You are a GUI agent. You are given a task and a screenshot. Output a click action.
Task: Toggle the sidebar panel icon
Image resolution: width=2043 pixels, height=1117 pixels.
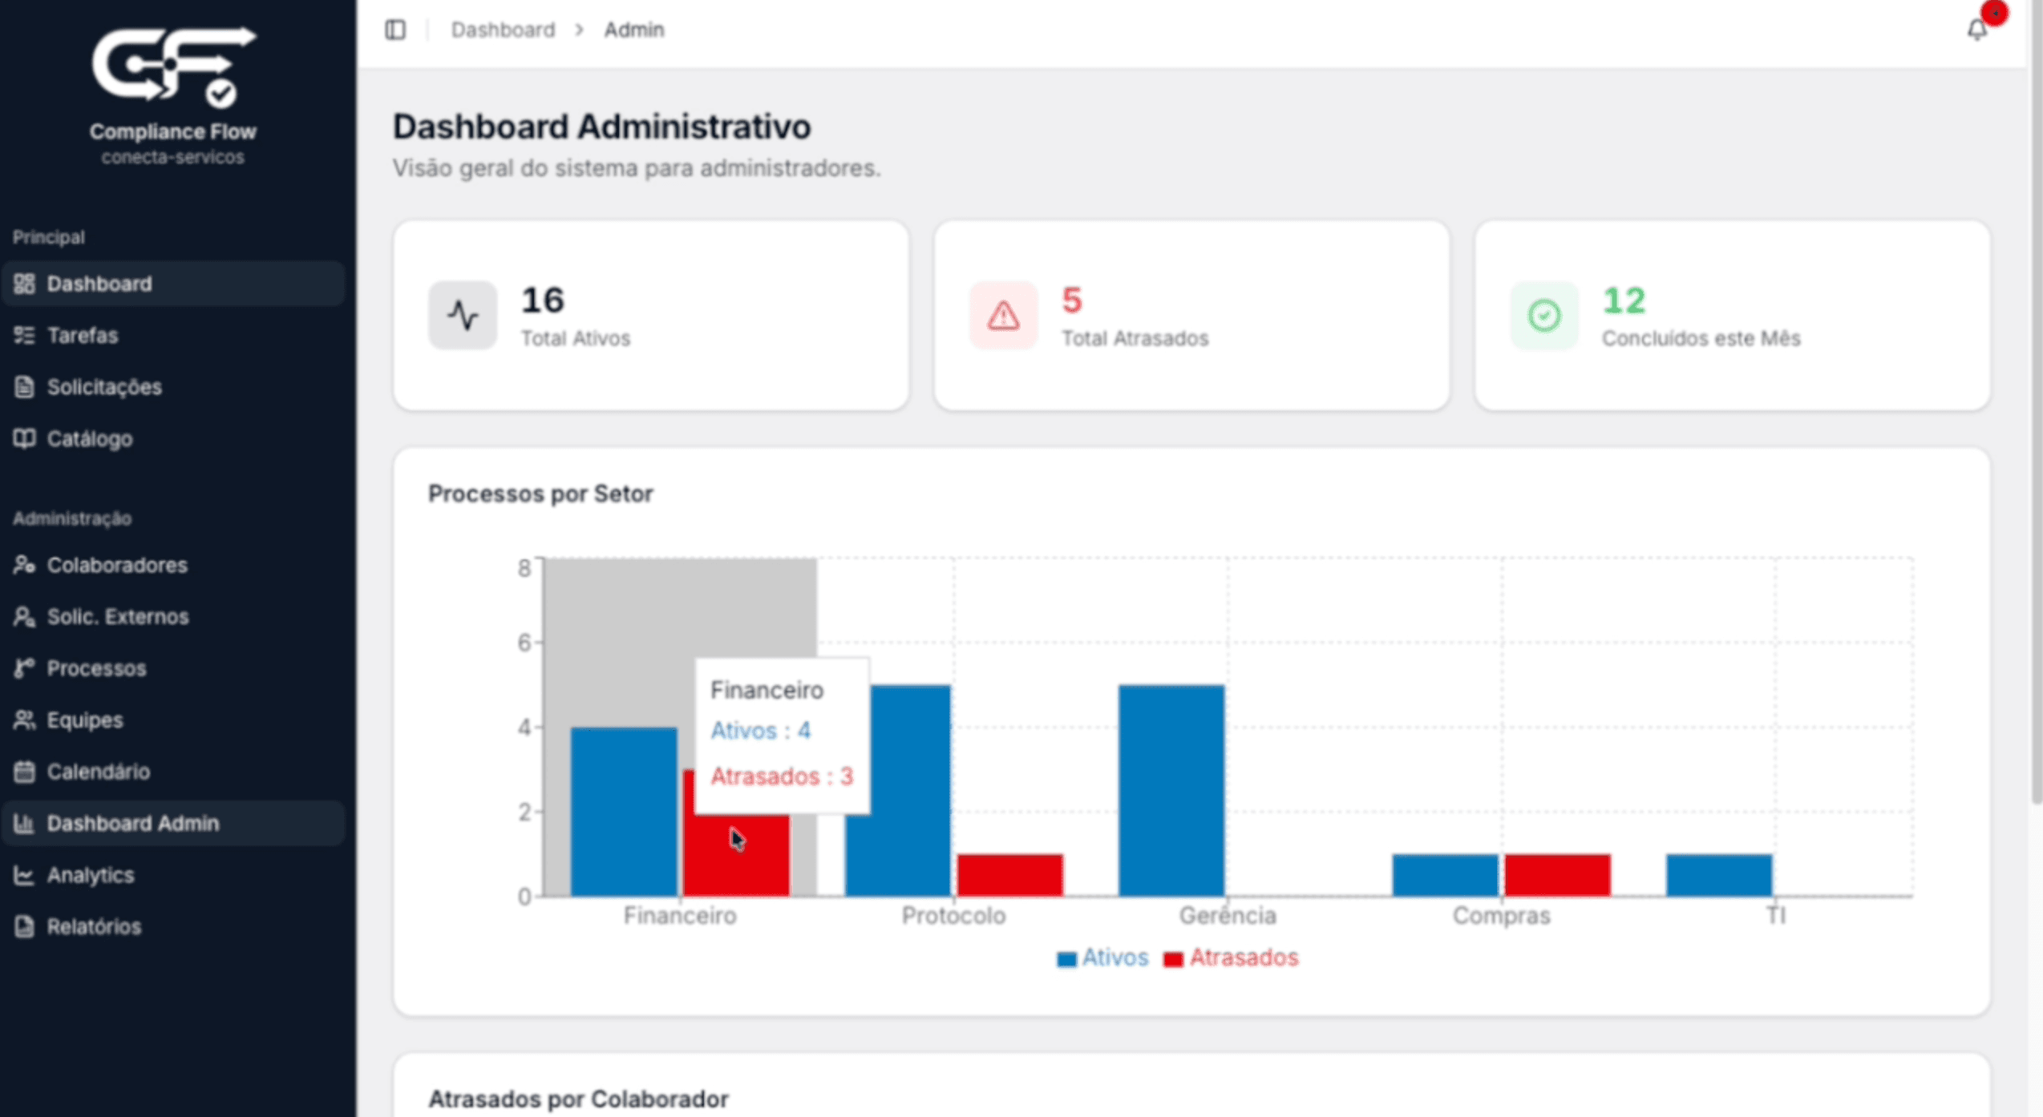395,30
